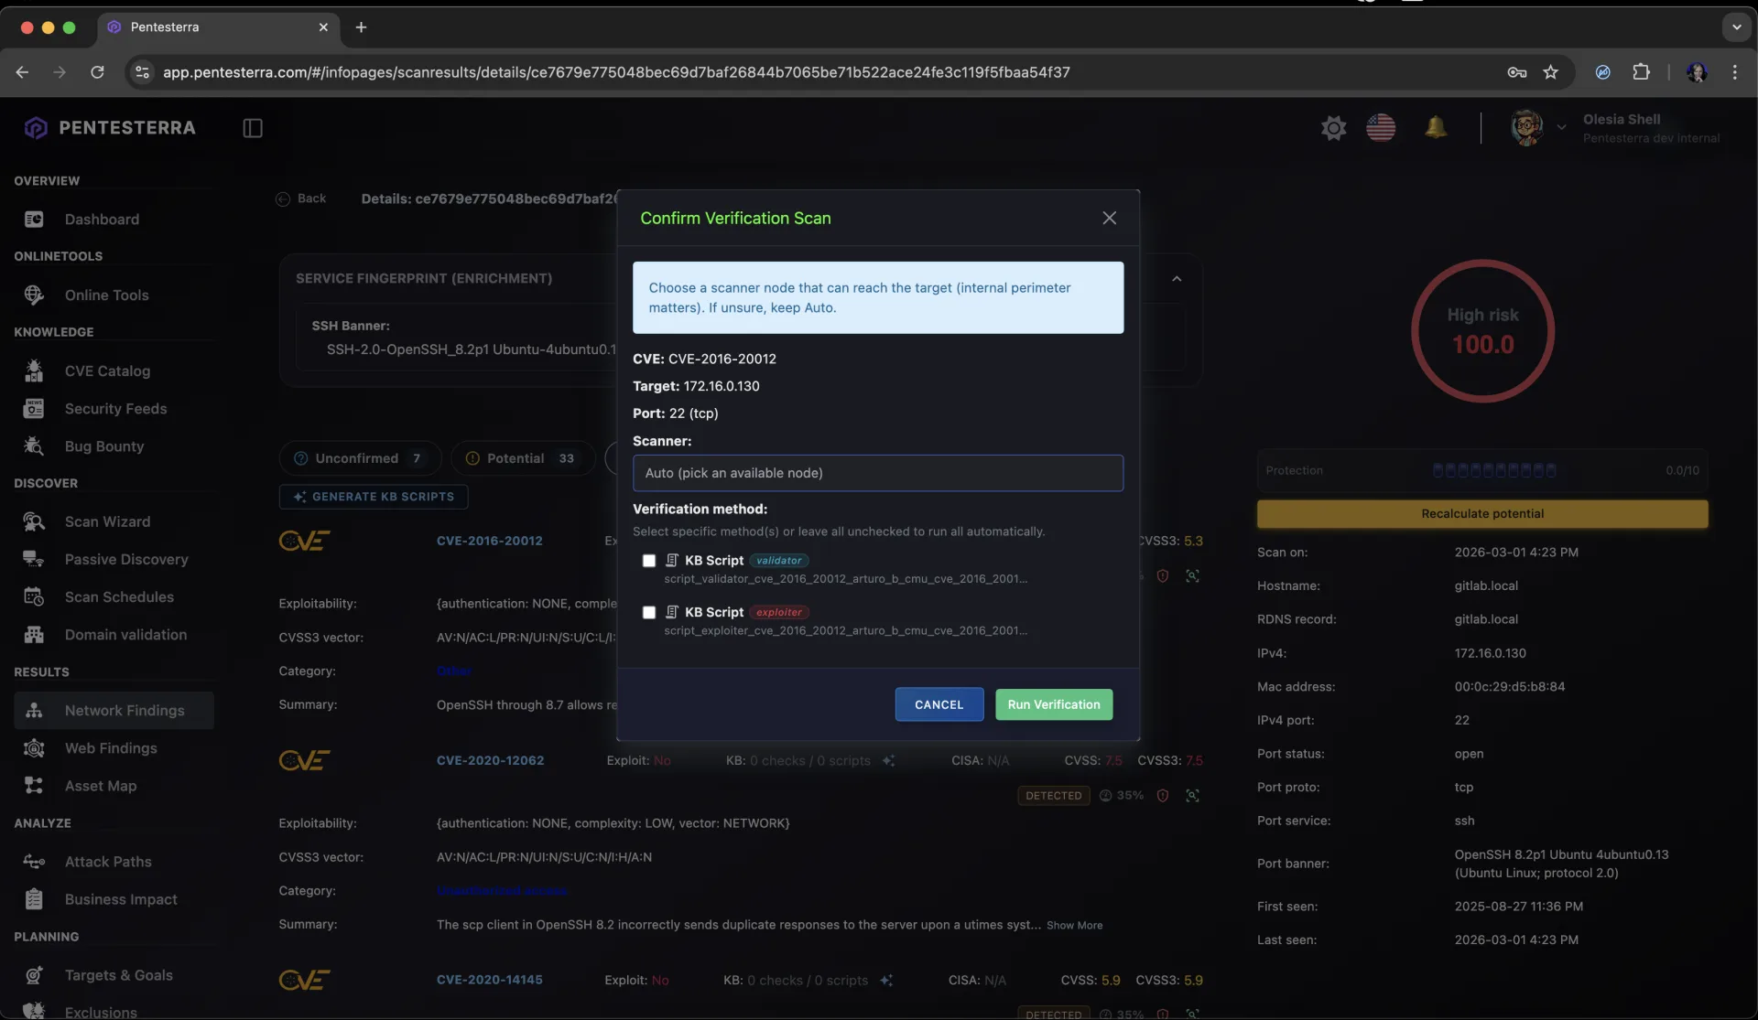The image size is (1758, 1020).
Task: Adjust the Protection level slider
Action: tap(1496, 470)
